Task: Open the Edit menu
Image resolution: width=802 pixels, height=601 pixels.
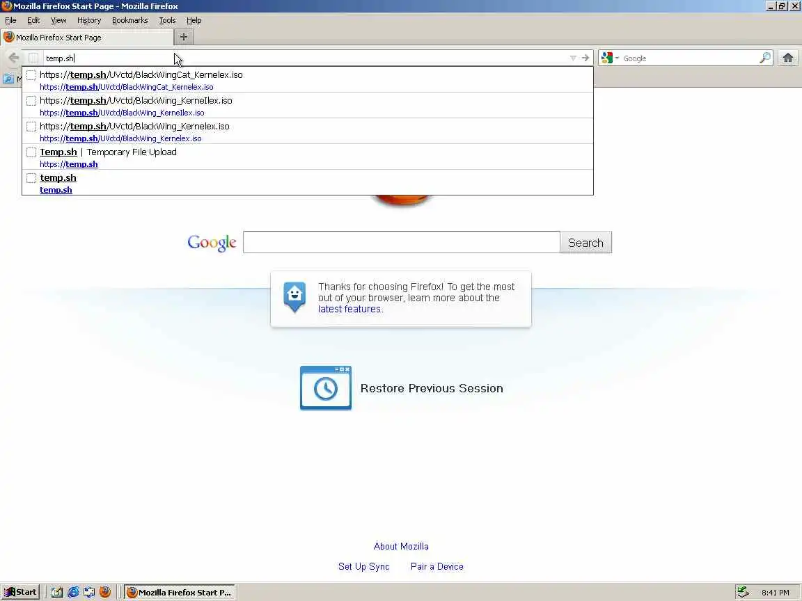Action: point(33,20)
